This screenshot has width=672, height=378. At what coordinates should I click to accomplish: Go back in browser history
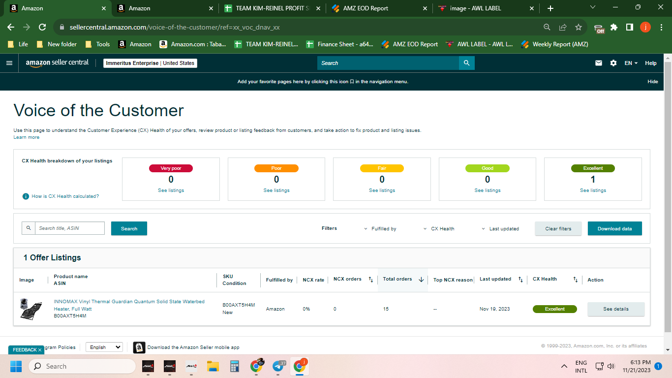click(x=11, y=27)
